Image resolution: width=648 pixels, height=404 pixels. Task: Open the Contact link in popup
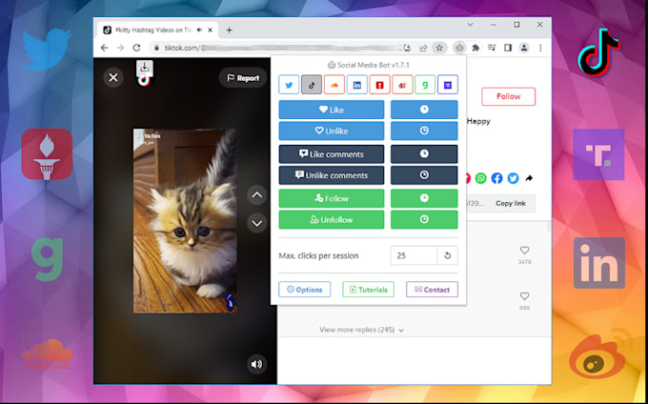(432, 290)
